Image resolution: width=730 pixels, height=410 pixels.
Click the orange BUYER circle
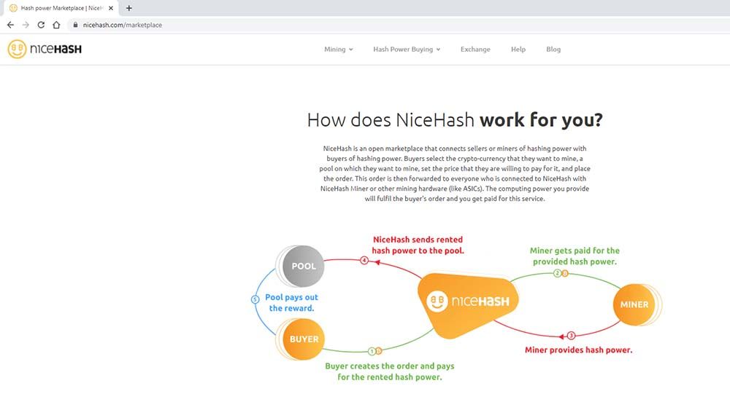point(303,339)
